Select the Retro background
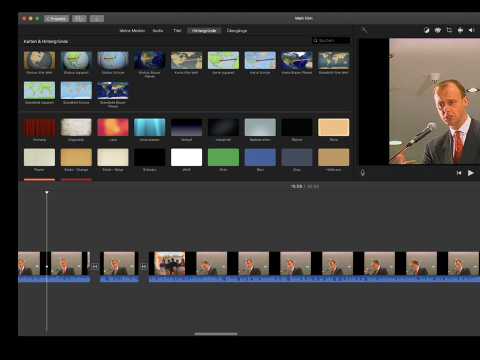 pyautogui.click(x=334, y=127)
